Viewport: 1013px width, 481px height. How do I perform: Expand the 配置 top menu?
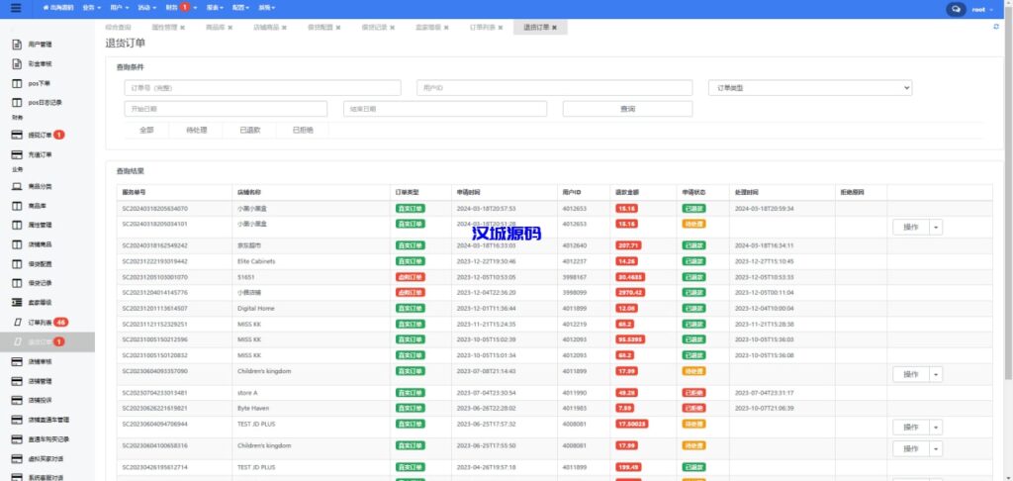coord(241,8)
